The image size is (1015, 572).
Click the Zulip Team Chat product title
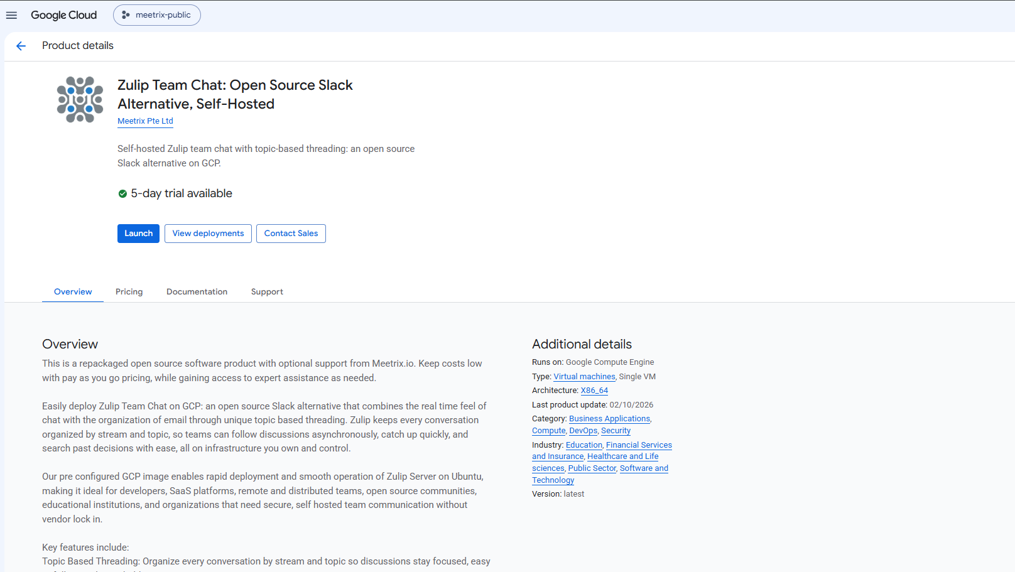click(x=235, y=94)
